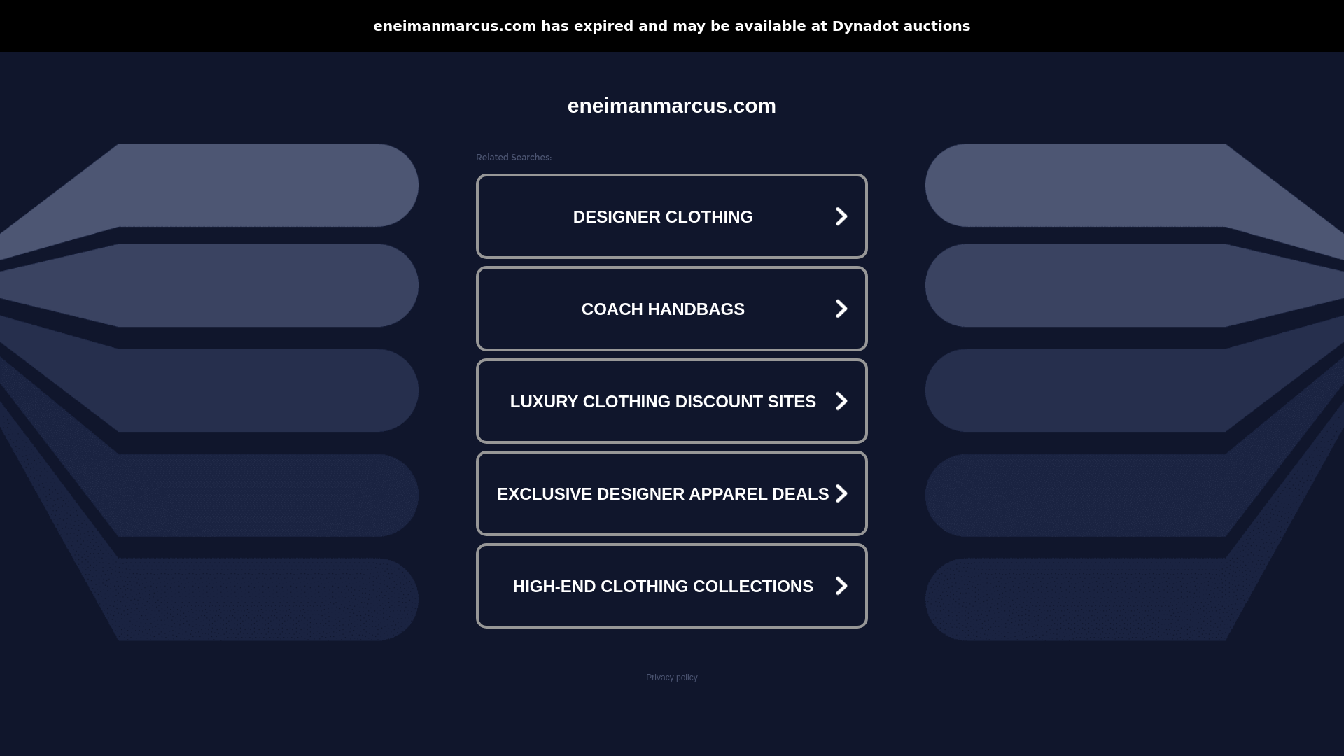Open the Privacy policy link
The image size is (1344, 756).
pyautogui.click(x=672, y=678)
